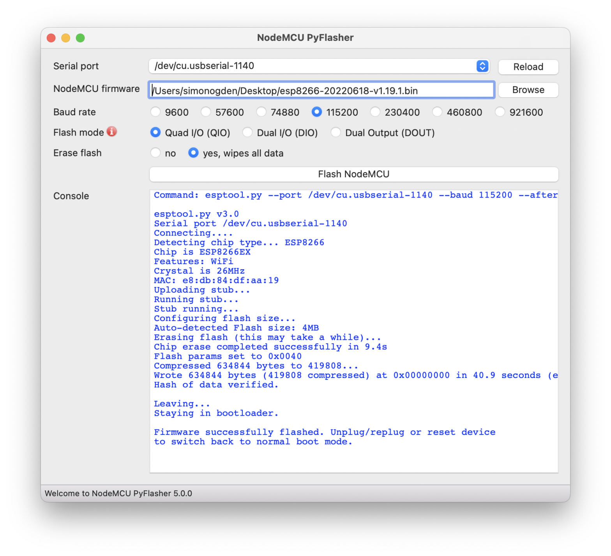Viewport: 611px width, 556px height.
Task: Start flashing with Flash NodeMCU button
Action: (x=353, y=174)
